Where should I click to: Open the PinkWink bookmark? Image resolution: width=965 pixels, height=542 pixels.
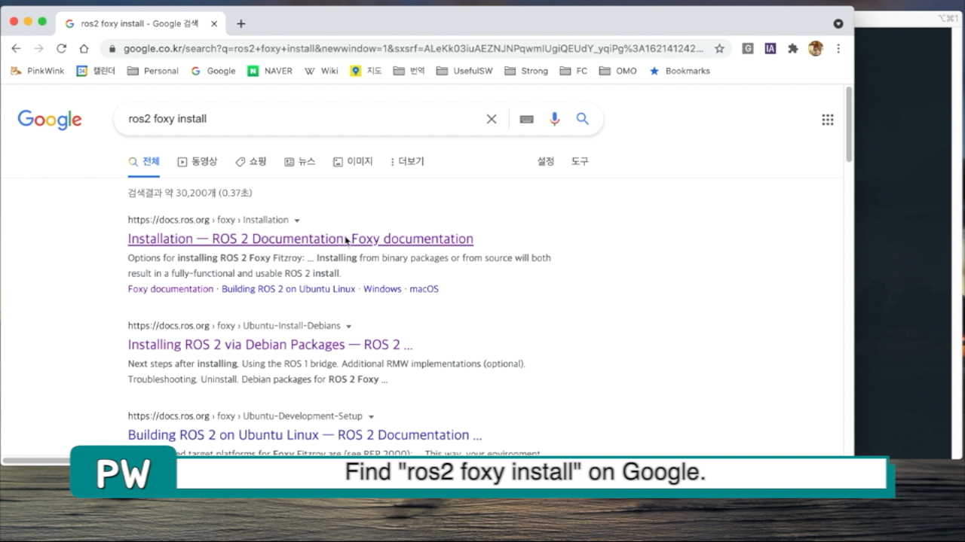38,71
